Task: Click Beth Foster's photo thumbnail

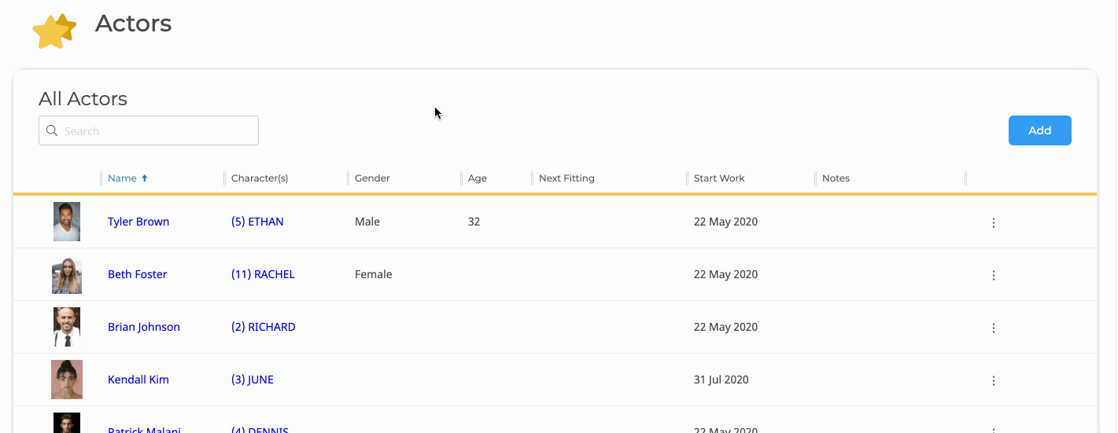Action: click(x=67, y=275)
